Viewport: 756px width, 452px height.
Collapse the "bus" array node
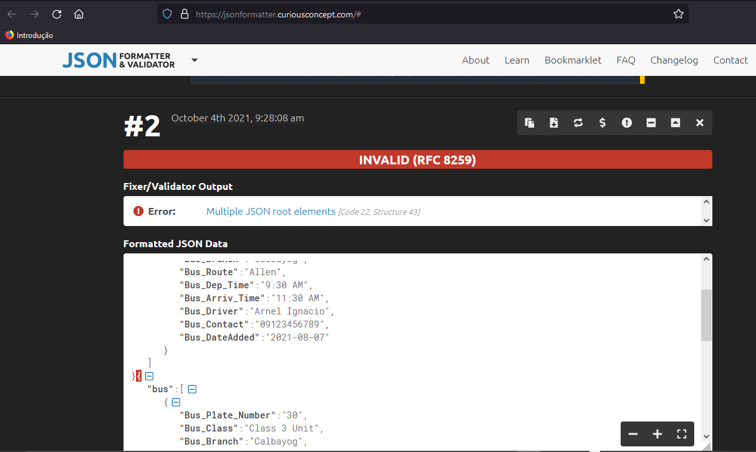click(x=193, y=389)
